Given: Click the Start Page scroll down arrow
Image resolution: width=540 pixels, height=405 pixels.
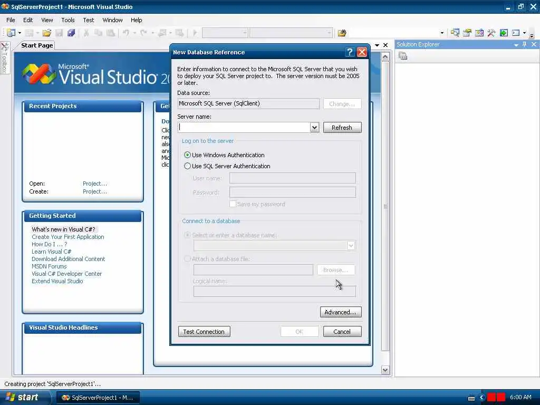Looking at the screenshot, I should pyautogui.click(x=385, y=370).
